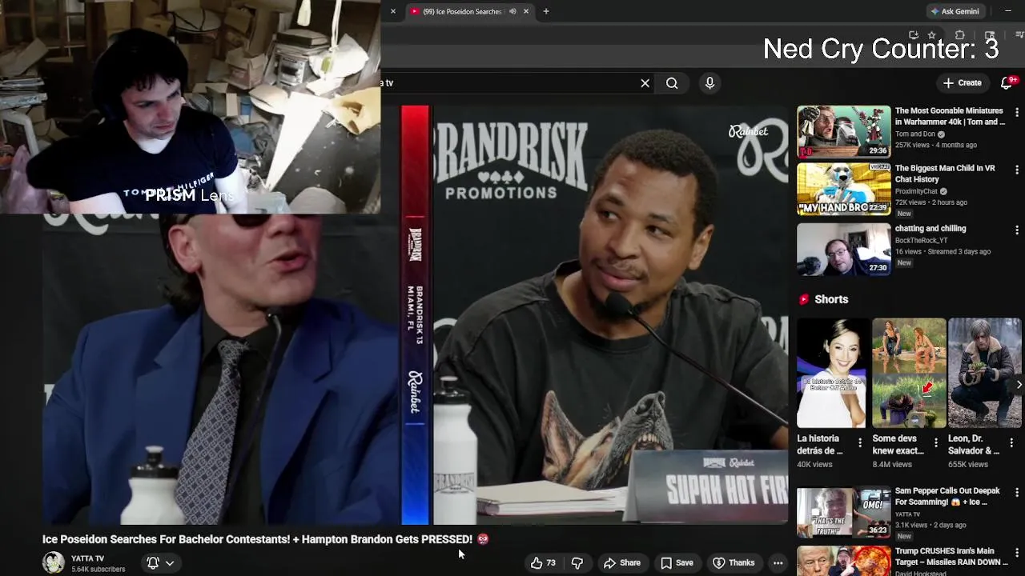Clear the YouTube search box text
The height and width of the screenshot is (576, 1025).
(x=645, y=83)
